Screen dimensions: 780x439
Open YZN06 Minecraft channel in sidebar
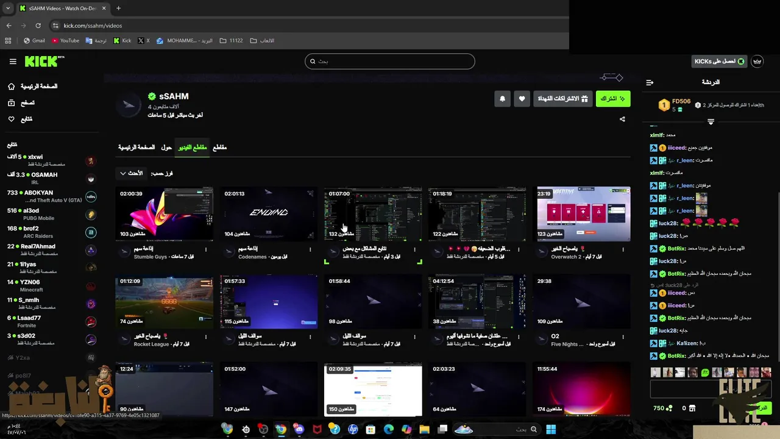[51, 286]
